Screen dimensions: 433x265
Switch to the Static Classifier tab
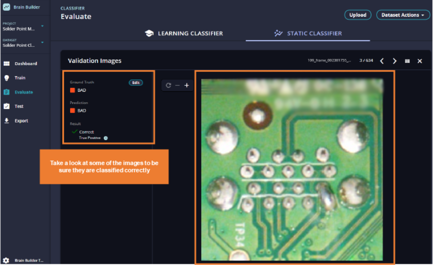point(308,33)
